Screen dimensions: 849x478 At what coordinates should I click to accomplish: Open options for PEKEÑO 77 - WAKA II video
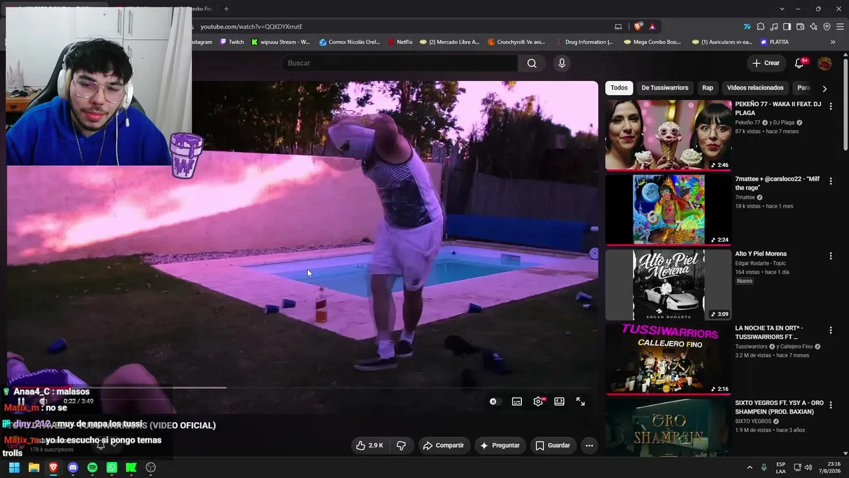[x=830, y=106]
